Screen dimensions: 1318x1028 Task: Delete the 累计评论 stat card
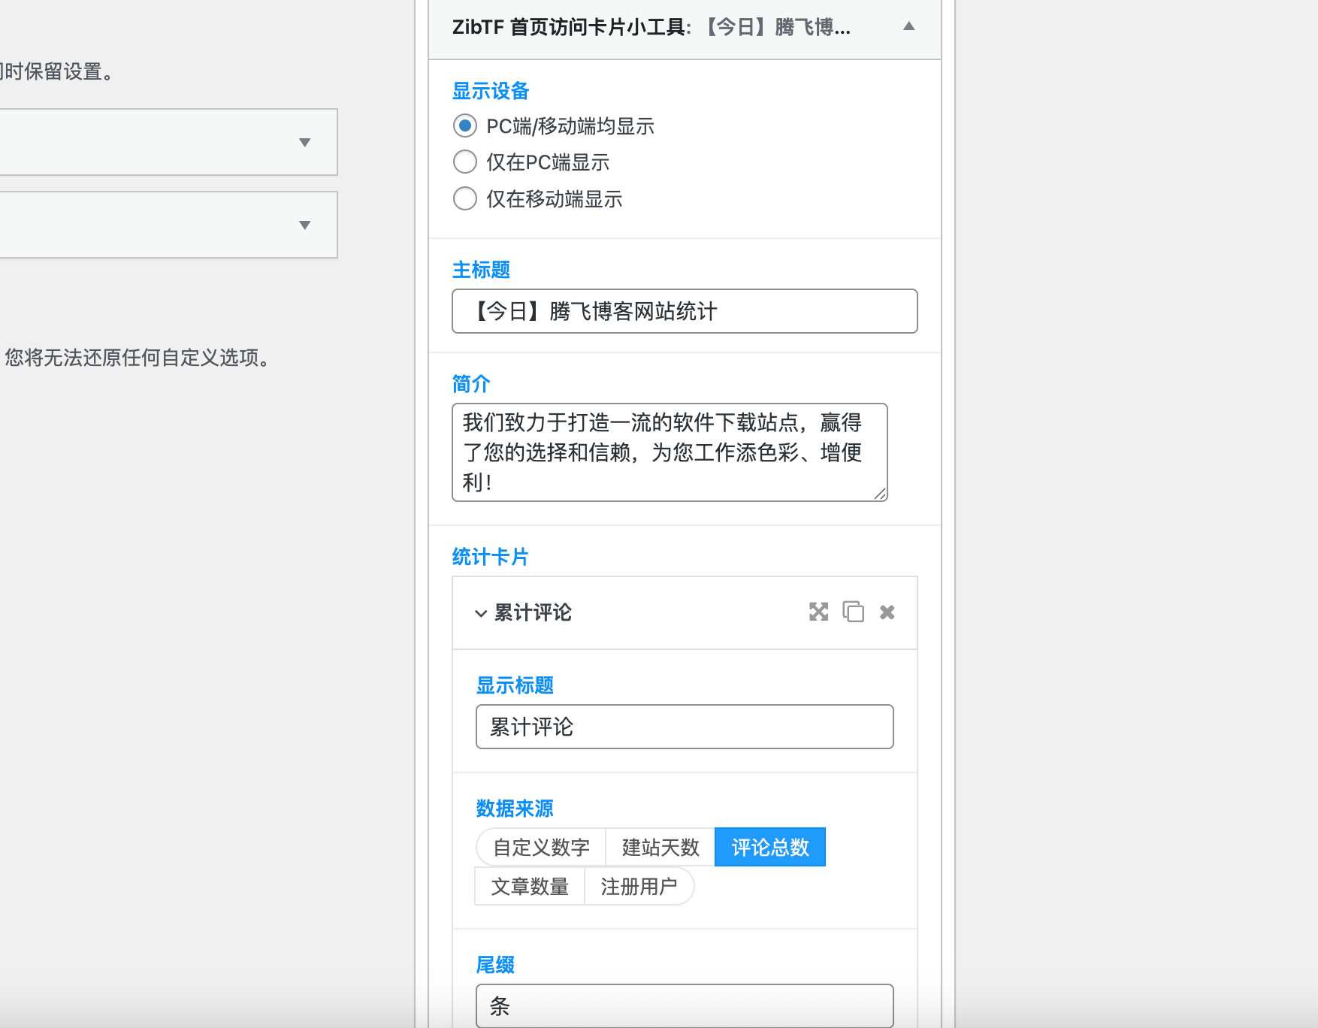coord(887,612)
